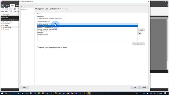Open Chrome from the taskbar
The width and height of the screenshot is (169, 95).
(68, 93)
